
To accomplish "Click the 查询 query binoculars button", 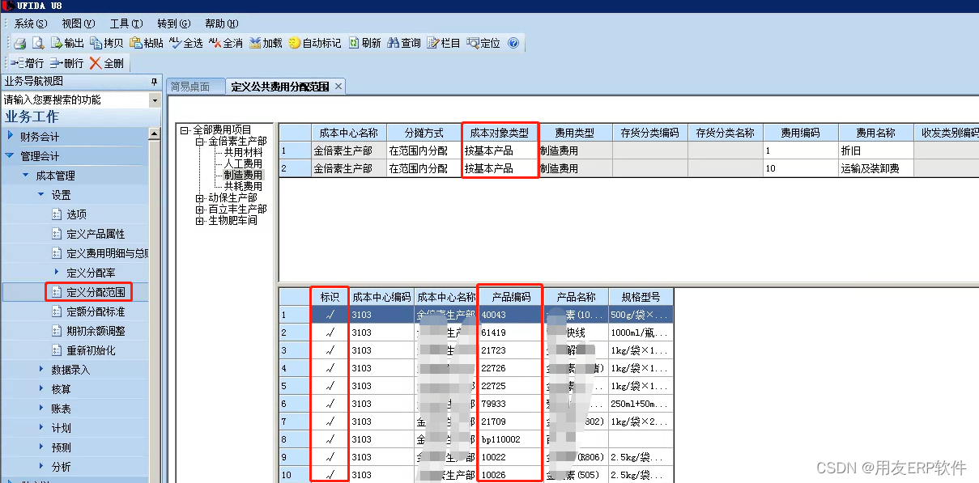I will pyautogui.click(x=404, y=44).
